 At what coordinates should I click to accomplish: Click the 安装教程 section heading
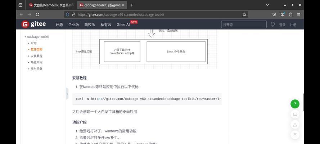pos(80,78)
